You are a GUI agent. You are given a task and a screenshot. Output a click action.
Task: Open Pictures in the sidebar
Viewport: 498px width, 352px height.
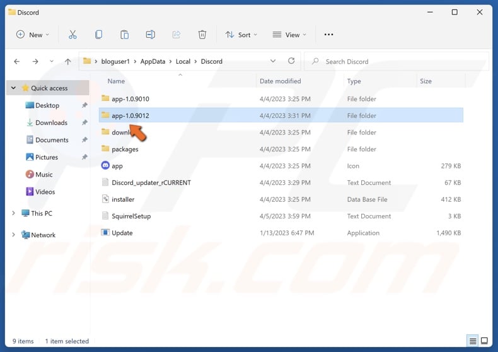[x=47, y=157]
